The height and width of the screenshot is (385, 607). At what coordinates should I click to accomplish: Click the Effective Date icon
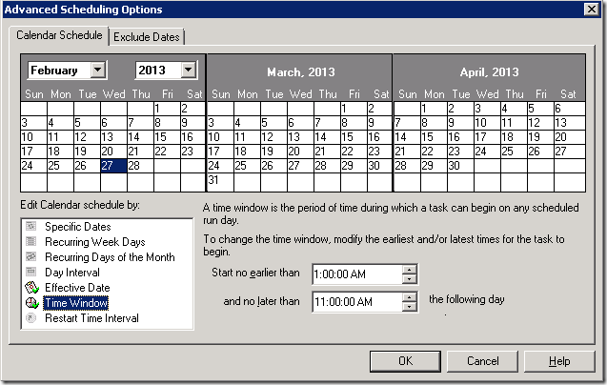click(31, 288)
